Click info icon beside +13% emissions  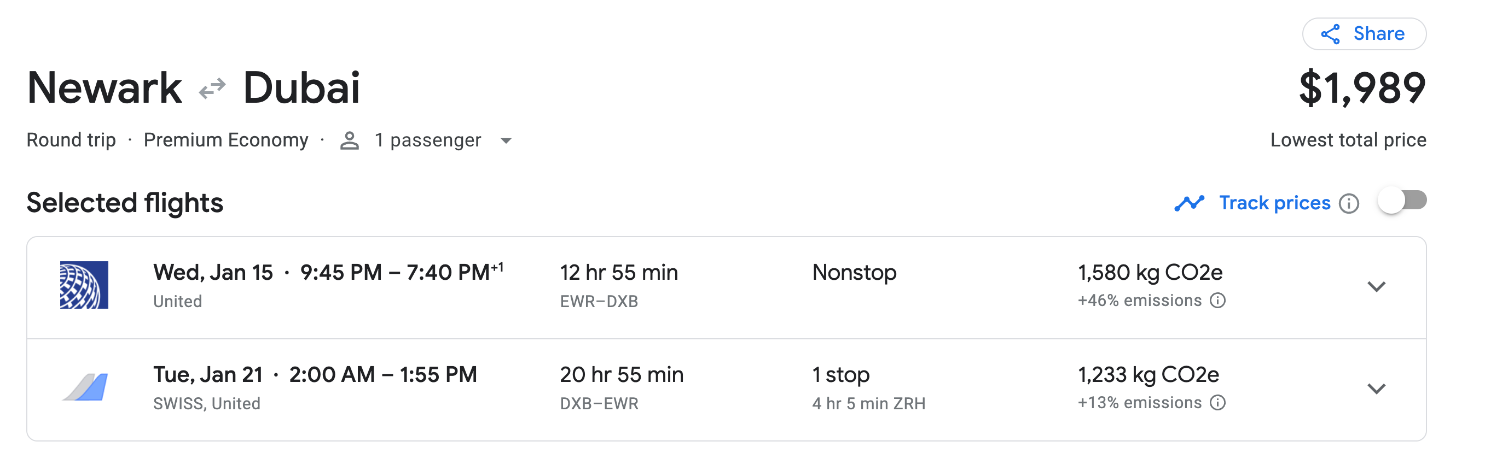pos(1217,403)
